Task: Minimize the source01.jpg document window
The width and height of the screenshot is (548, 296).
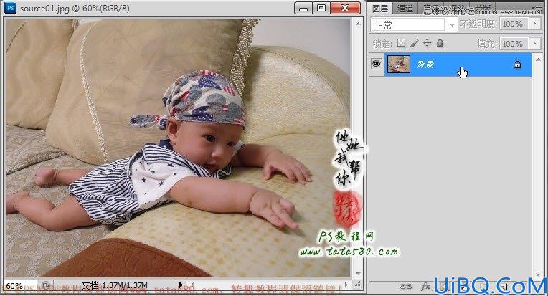Action: point(303,8)
